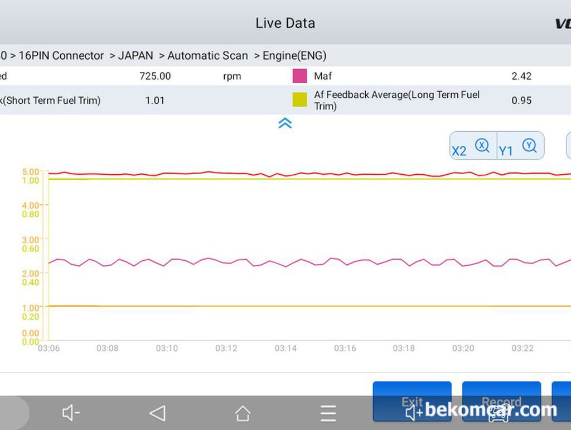Select the Maf value 2.42
Image resolution: width=571 pixels, height=430 pixels.
[521, 76]
